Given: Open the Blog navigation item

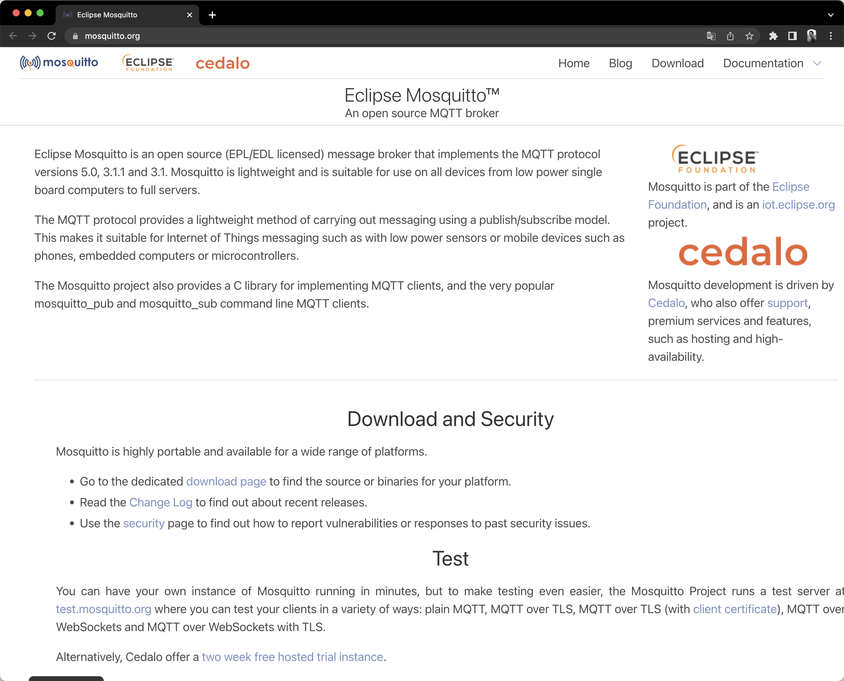Looking at the screenshot, I should tap(620, 63).
